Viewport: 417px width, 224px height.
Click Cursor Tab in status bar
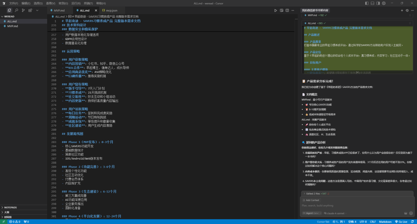click(323, 222)
